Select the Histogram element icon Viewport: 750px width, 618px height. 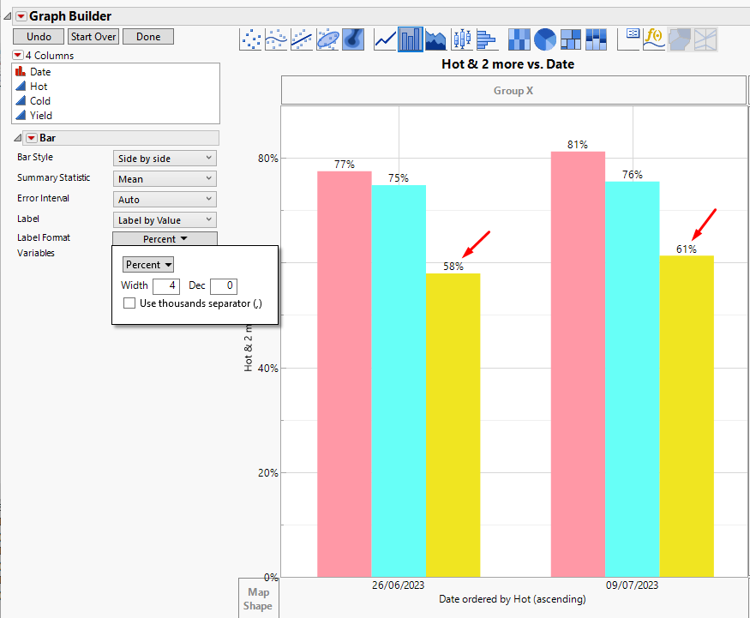(487, 39)
